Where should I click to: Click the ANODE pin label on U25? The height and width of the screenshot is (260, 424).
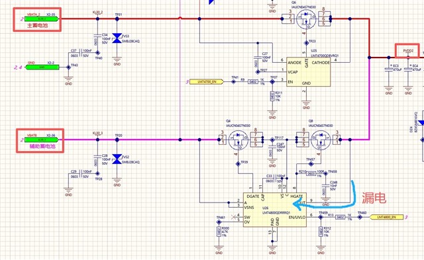(294, 62)
